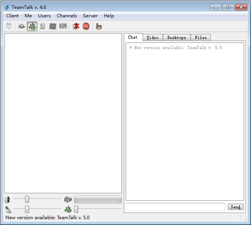Click the speaker volume slider handle

point(27,199)
